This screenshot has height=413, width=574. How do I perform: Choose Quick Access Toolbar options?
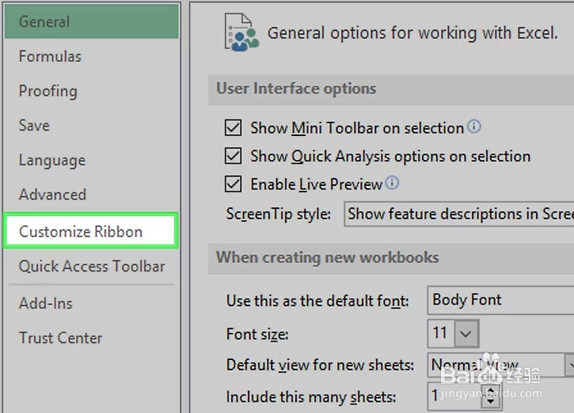[x=92, y=267]
